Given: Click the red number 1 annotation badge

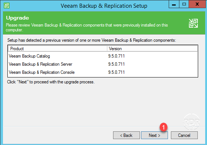Looking at the screenshot, I should pyautogui.click(x=164, y=127).
